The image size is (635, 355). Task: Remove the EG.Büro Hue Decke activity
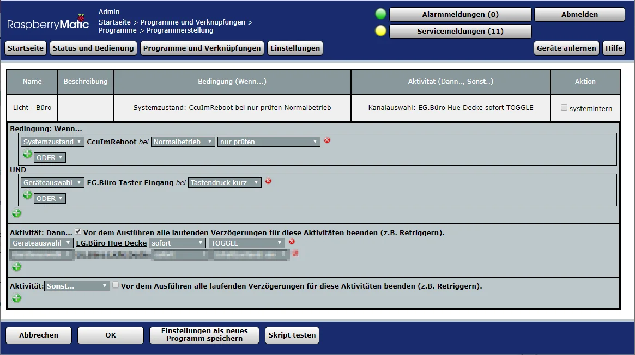click(292, 241)
